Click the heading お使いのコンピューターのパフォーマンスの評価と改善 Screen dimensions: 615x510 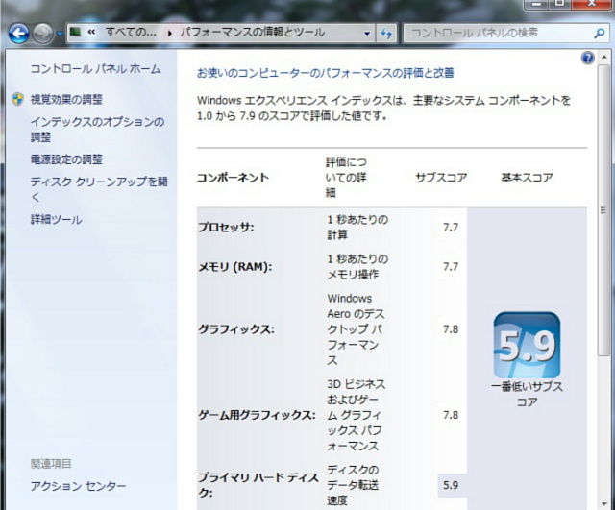(x=326, y=73)
